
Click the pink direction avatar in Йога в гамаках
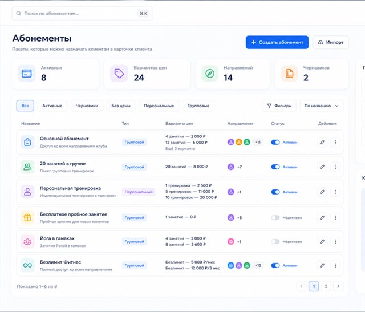click(230, 241)
